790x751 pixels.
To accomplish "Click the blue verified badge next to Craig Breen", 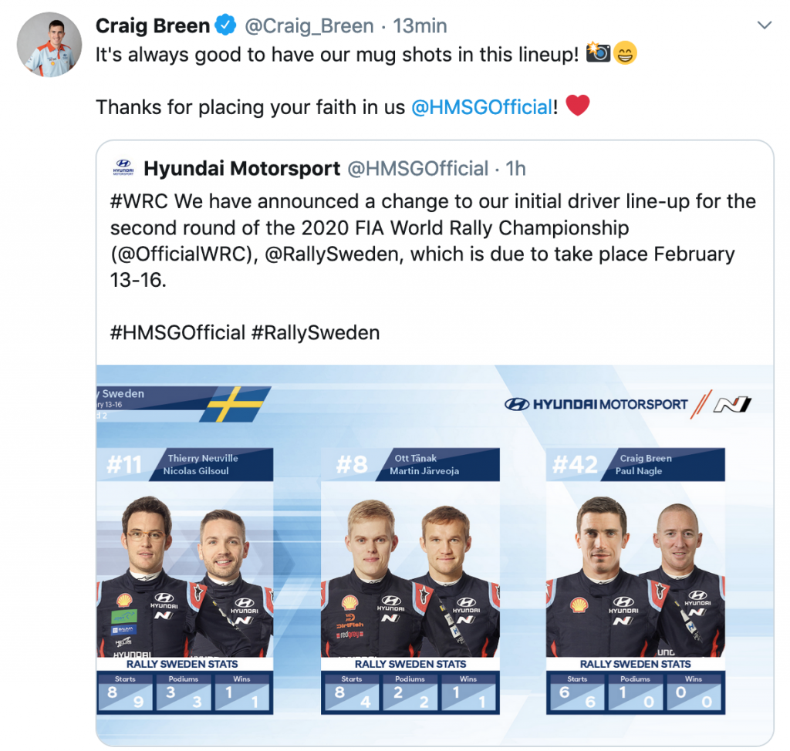I will 225,25.
